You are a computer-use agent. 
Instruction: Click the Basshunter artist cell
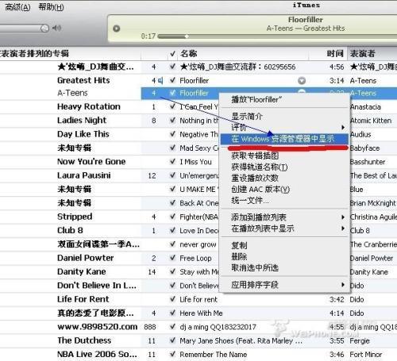368,162
